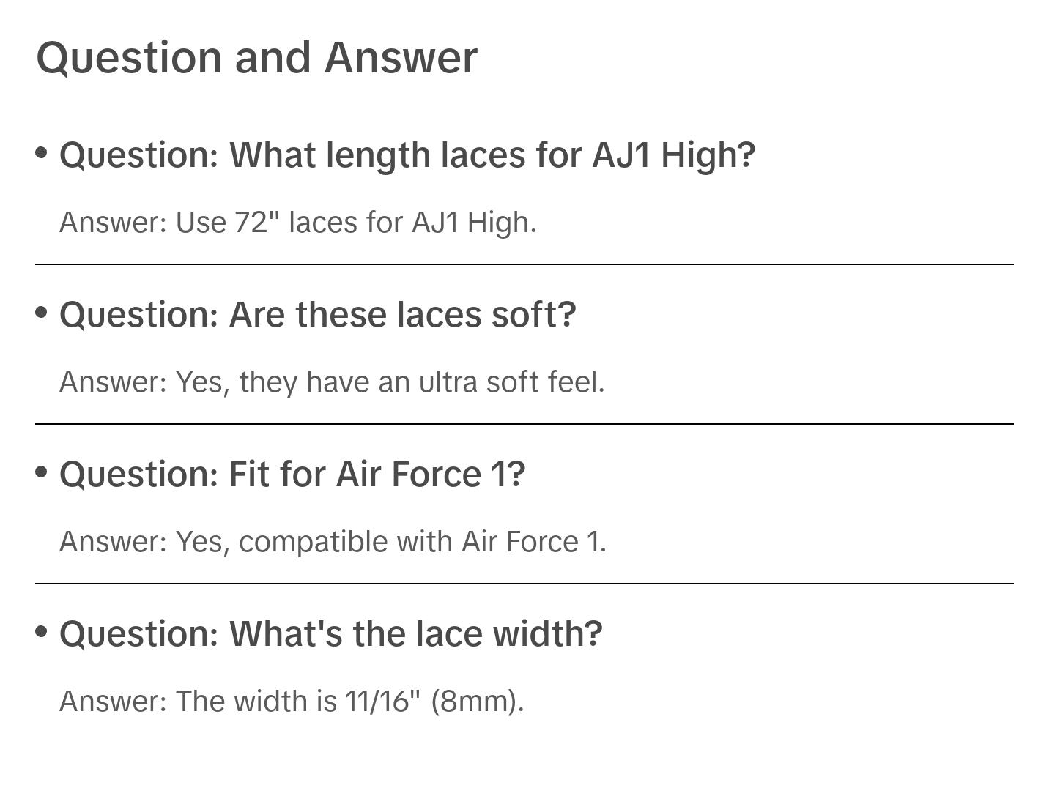The width and height of the screenshot is (1049, 785).
Task: Click the answer about 72" laces
Action: (297, 223)
